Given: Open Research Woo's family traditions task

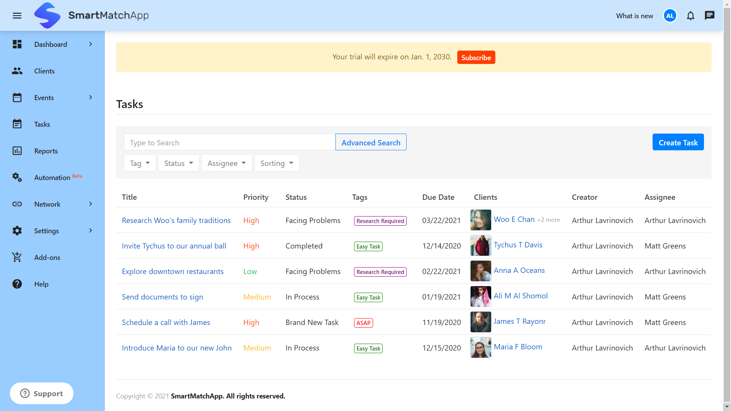Looking at the screenshot, I should (176, 220).
